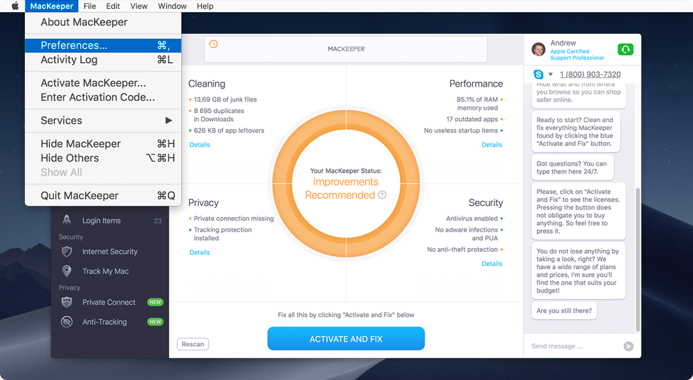
Task: Open the Apple menu logo
Action: pyautogui.click(x=15, y=6)
